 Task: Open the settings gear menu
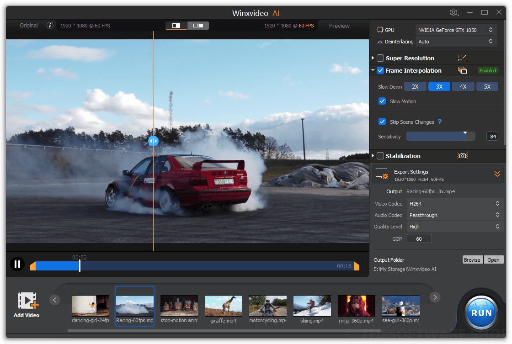[x=454, y=12]
